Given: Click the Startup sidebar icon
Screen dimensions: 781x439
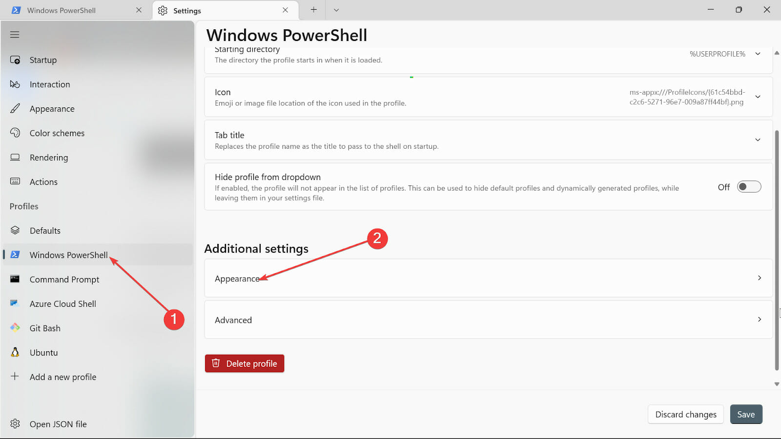Looking at the screenshot, I should 15,60.
